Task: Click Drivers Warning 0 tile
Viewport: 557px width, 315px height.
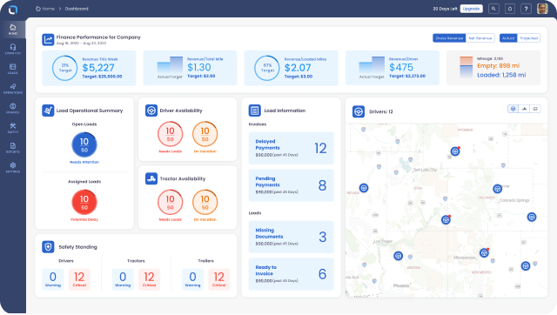Action: point(52,279)
